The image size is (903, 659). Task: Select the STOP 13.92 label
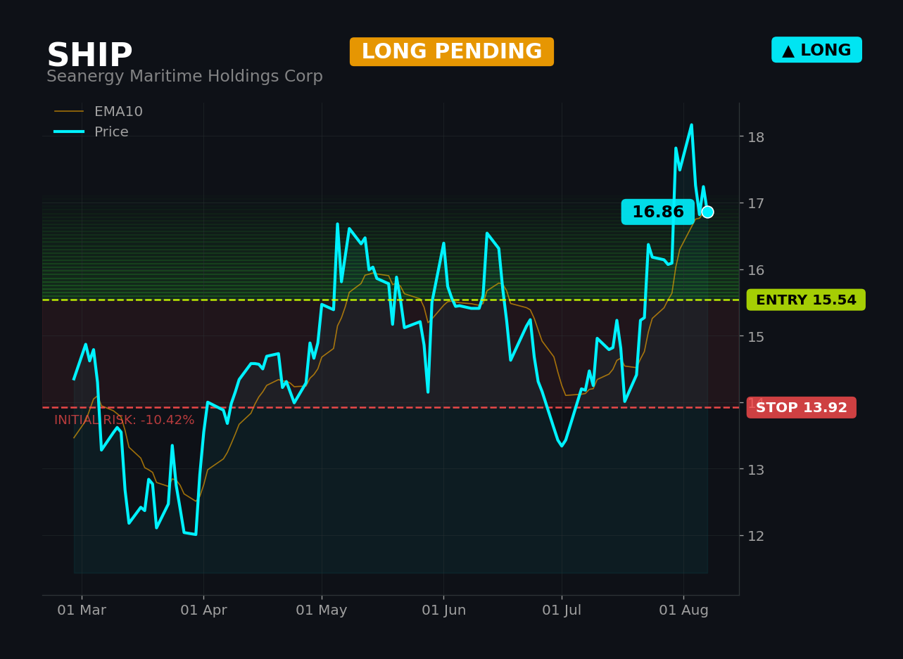tap(802, 407)
